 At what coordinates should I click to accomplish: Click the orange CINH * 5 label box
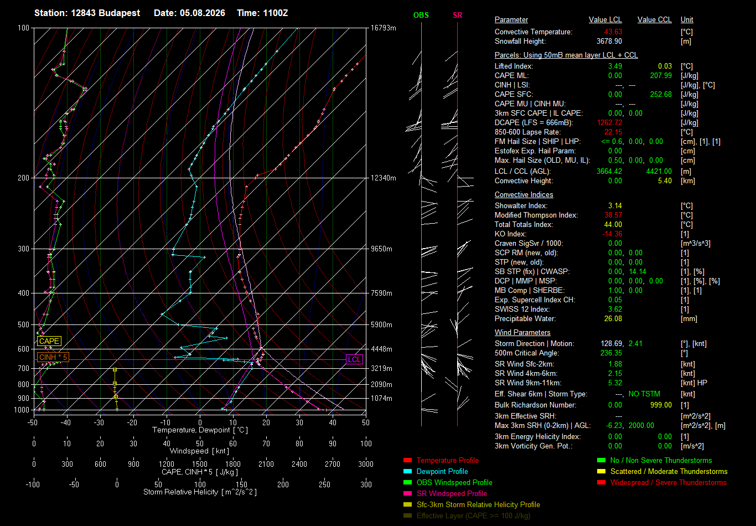pyautogui.click(x=53, y=357)
